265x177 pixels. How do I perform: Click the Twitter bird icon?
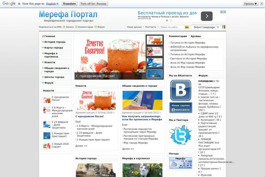tap(181, 135)
